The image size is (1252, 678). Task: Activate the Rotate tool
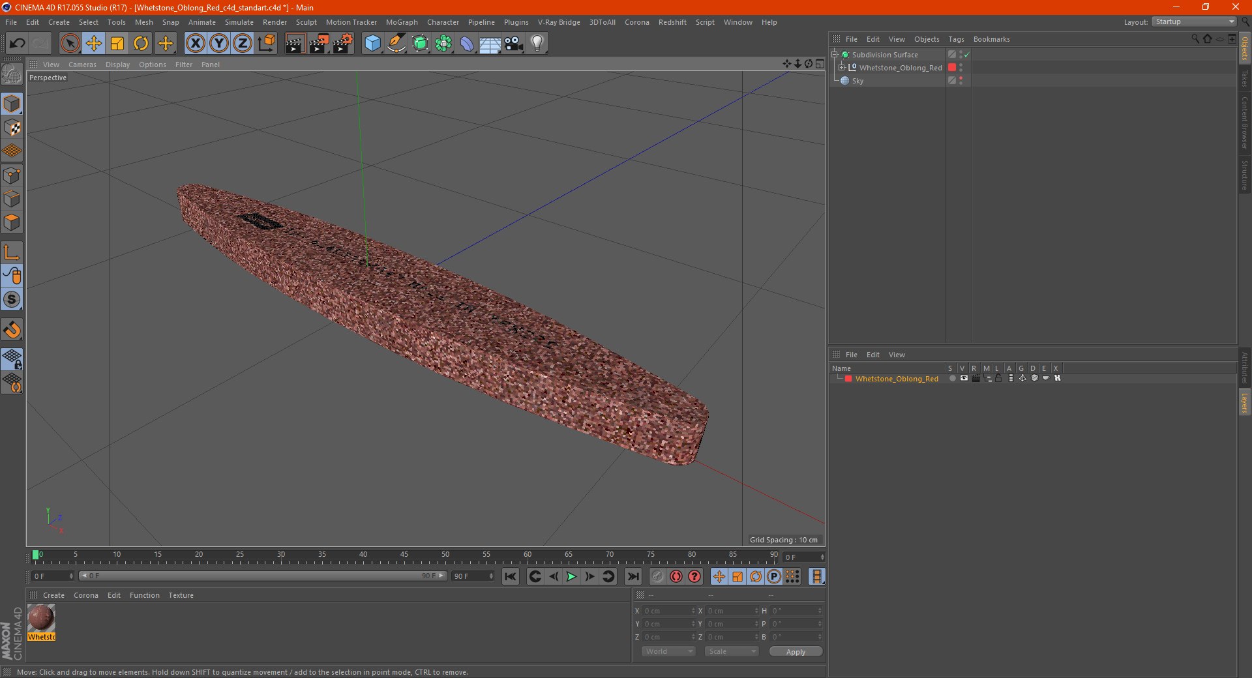(141, 44)
